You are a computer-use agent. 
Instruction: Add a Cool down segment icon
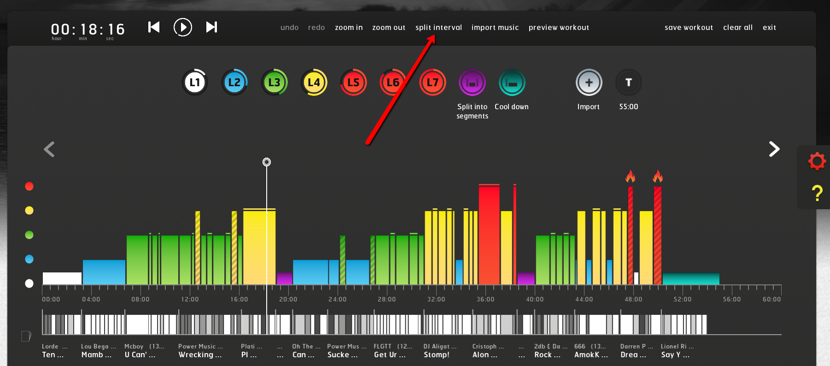coord(512,83)
